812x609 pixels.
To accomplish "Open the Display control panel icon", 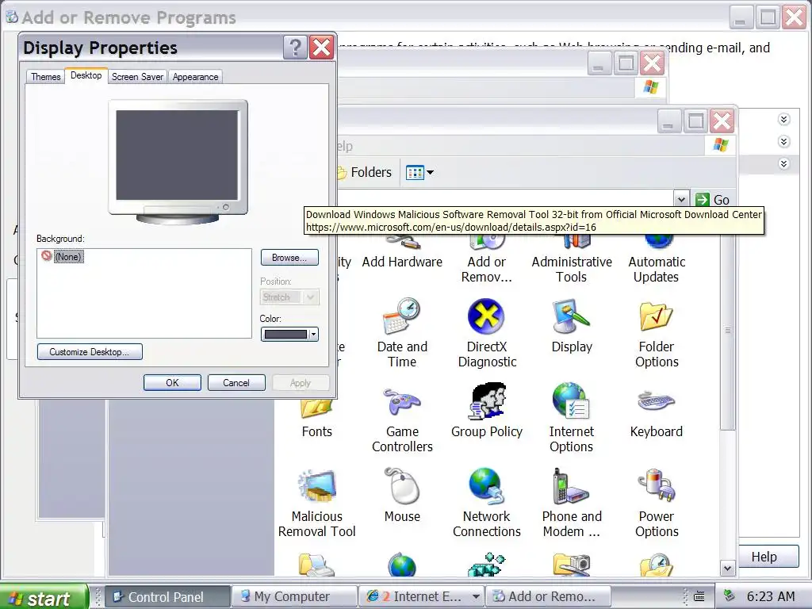I will tap(572, 326).
